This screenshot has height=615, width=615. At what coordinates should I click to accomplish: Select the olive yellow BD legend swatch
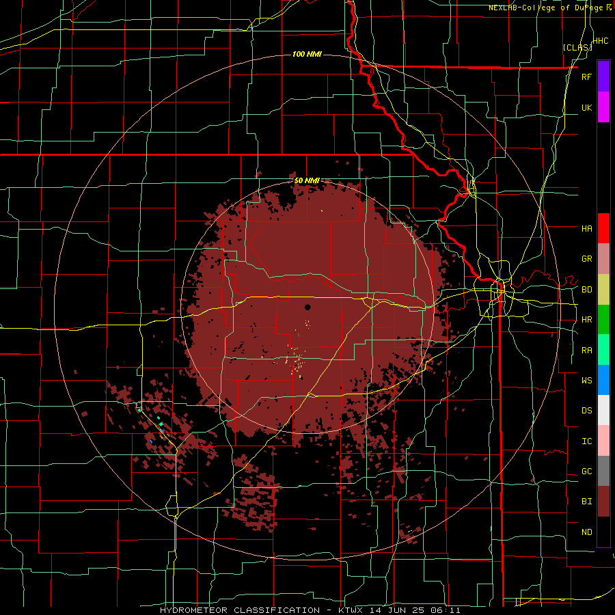click(x=603, y=290)
